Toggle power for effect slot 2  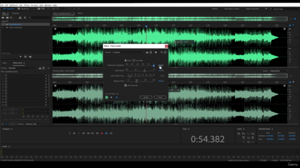point(6,78)
